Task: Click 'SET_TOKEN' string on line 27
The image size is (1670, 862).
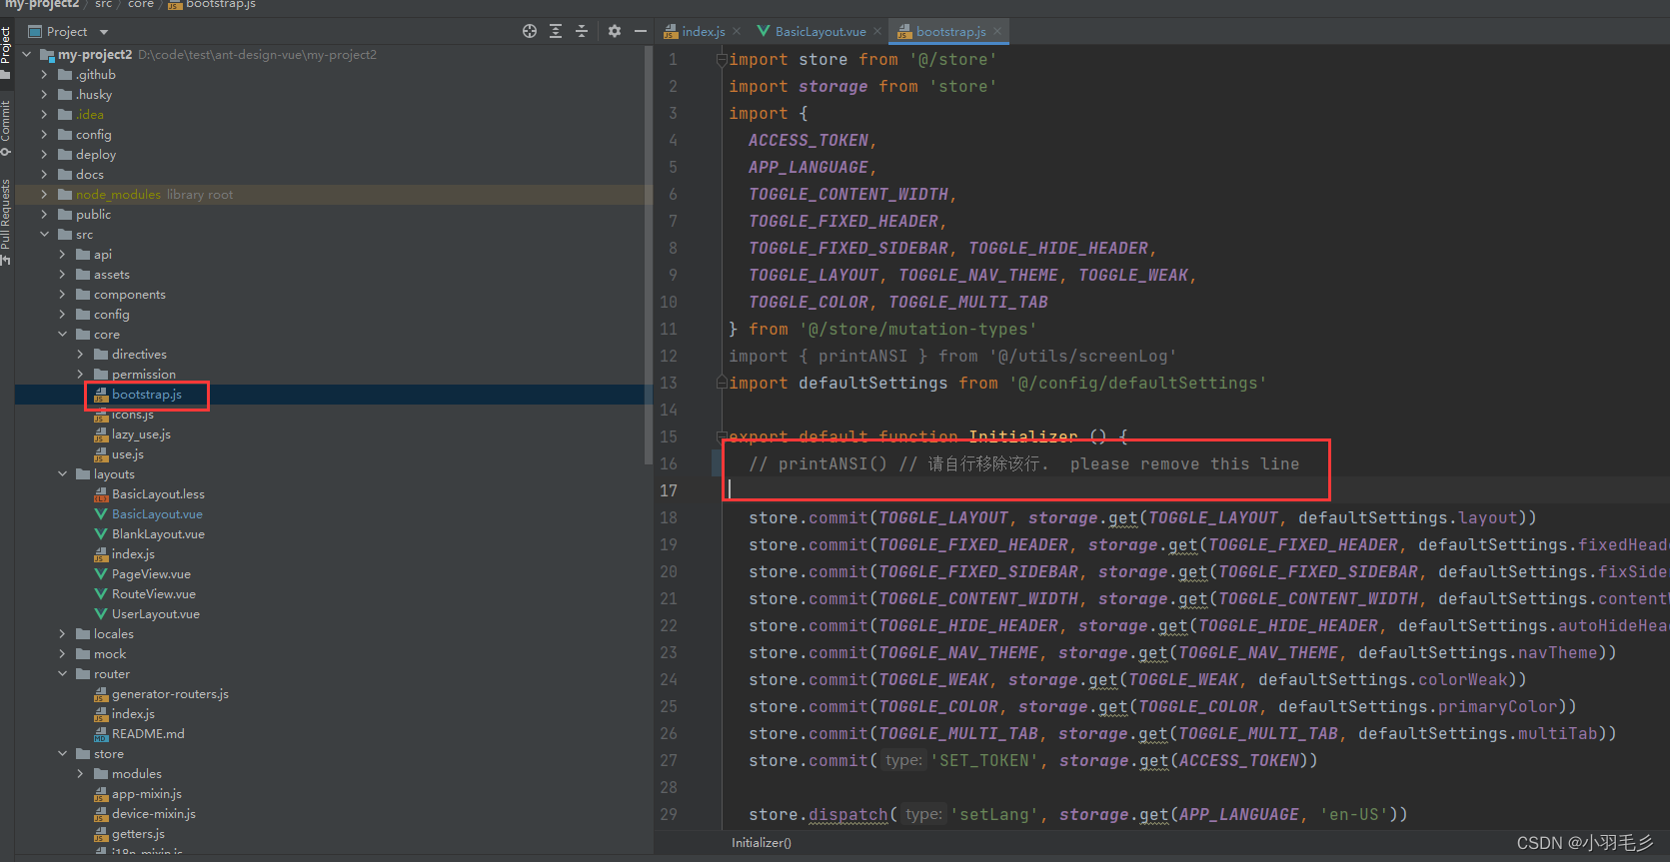Action: pos(984,761)
